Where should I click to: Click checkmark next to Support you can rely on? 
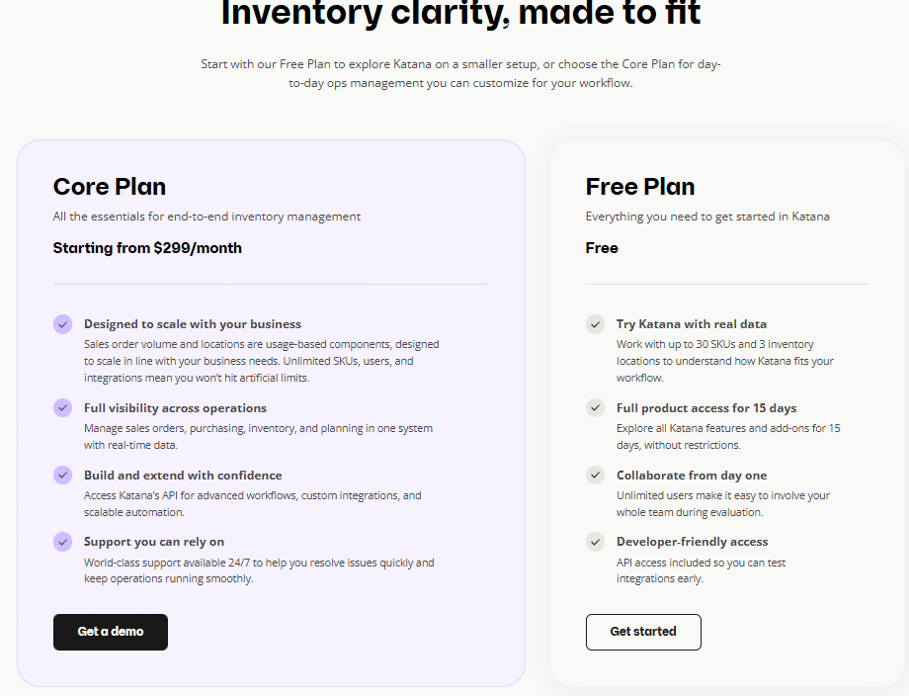click(63, 542)
